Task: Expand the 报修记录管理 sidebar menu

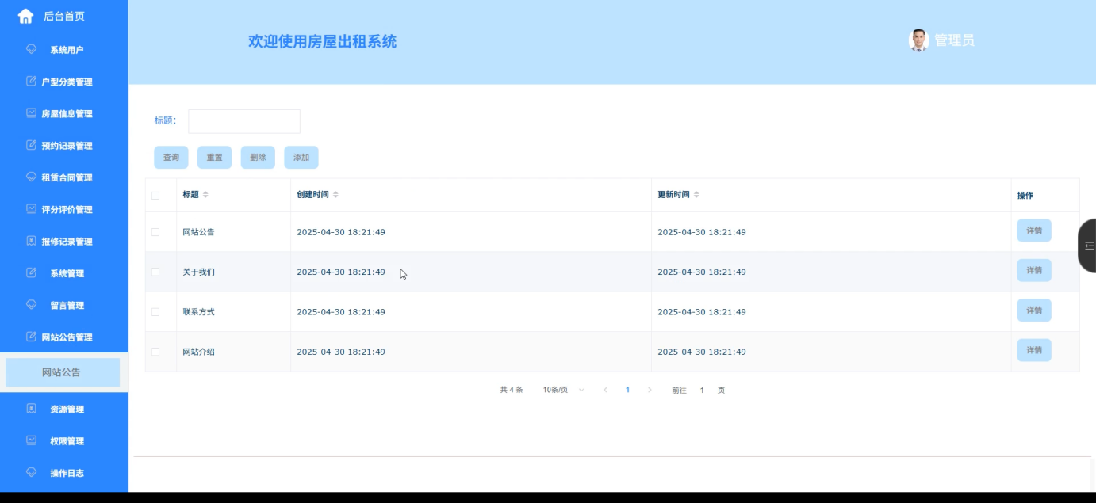Action: (x=64, y=242)
